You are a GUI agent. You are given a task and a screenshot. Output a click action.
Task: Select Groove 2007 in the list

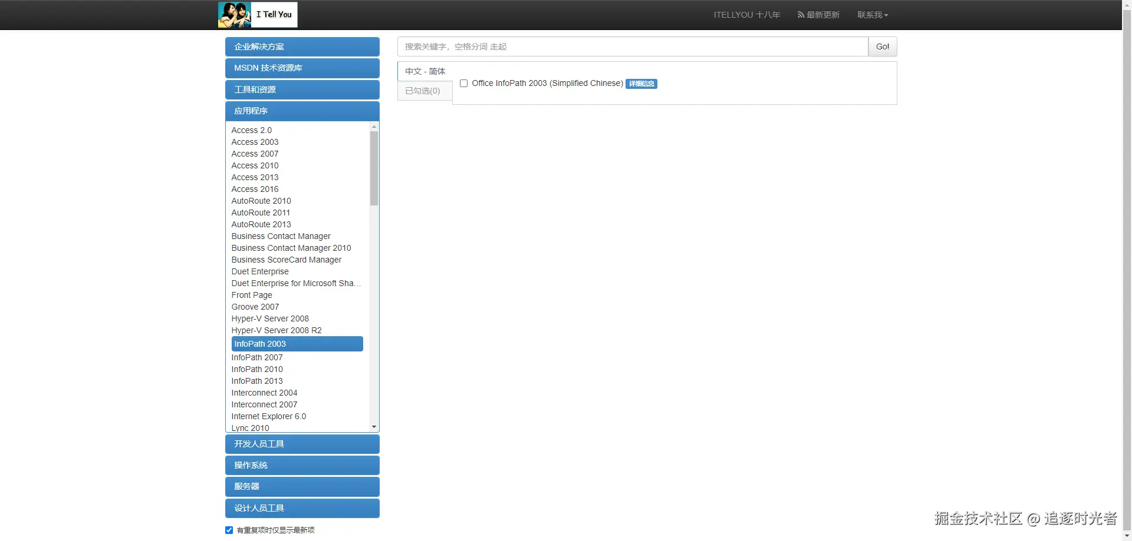[255, 307]
